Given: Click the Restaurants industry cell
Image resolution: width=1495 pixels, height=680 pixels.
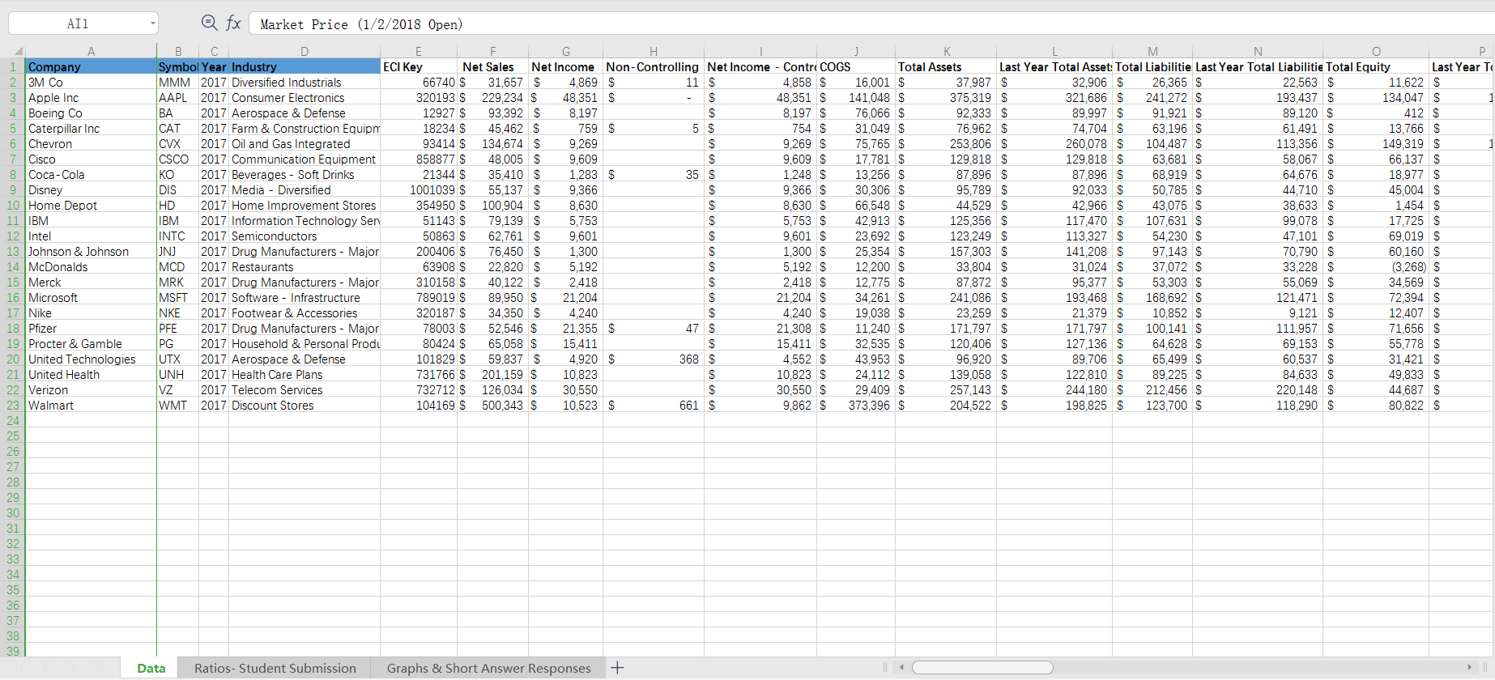Looking at the screenshot, I should tap(305, 266).
